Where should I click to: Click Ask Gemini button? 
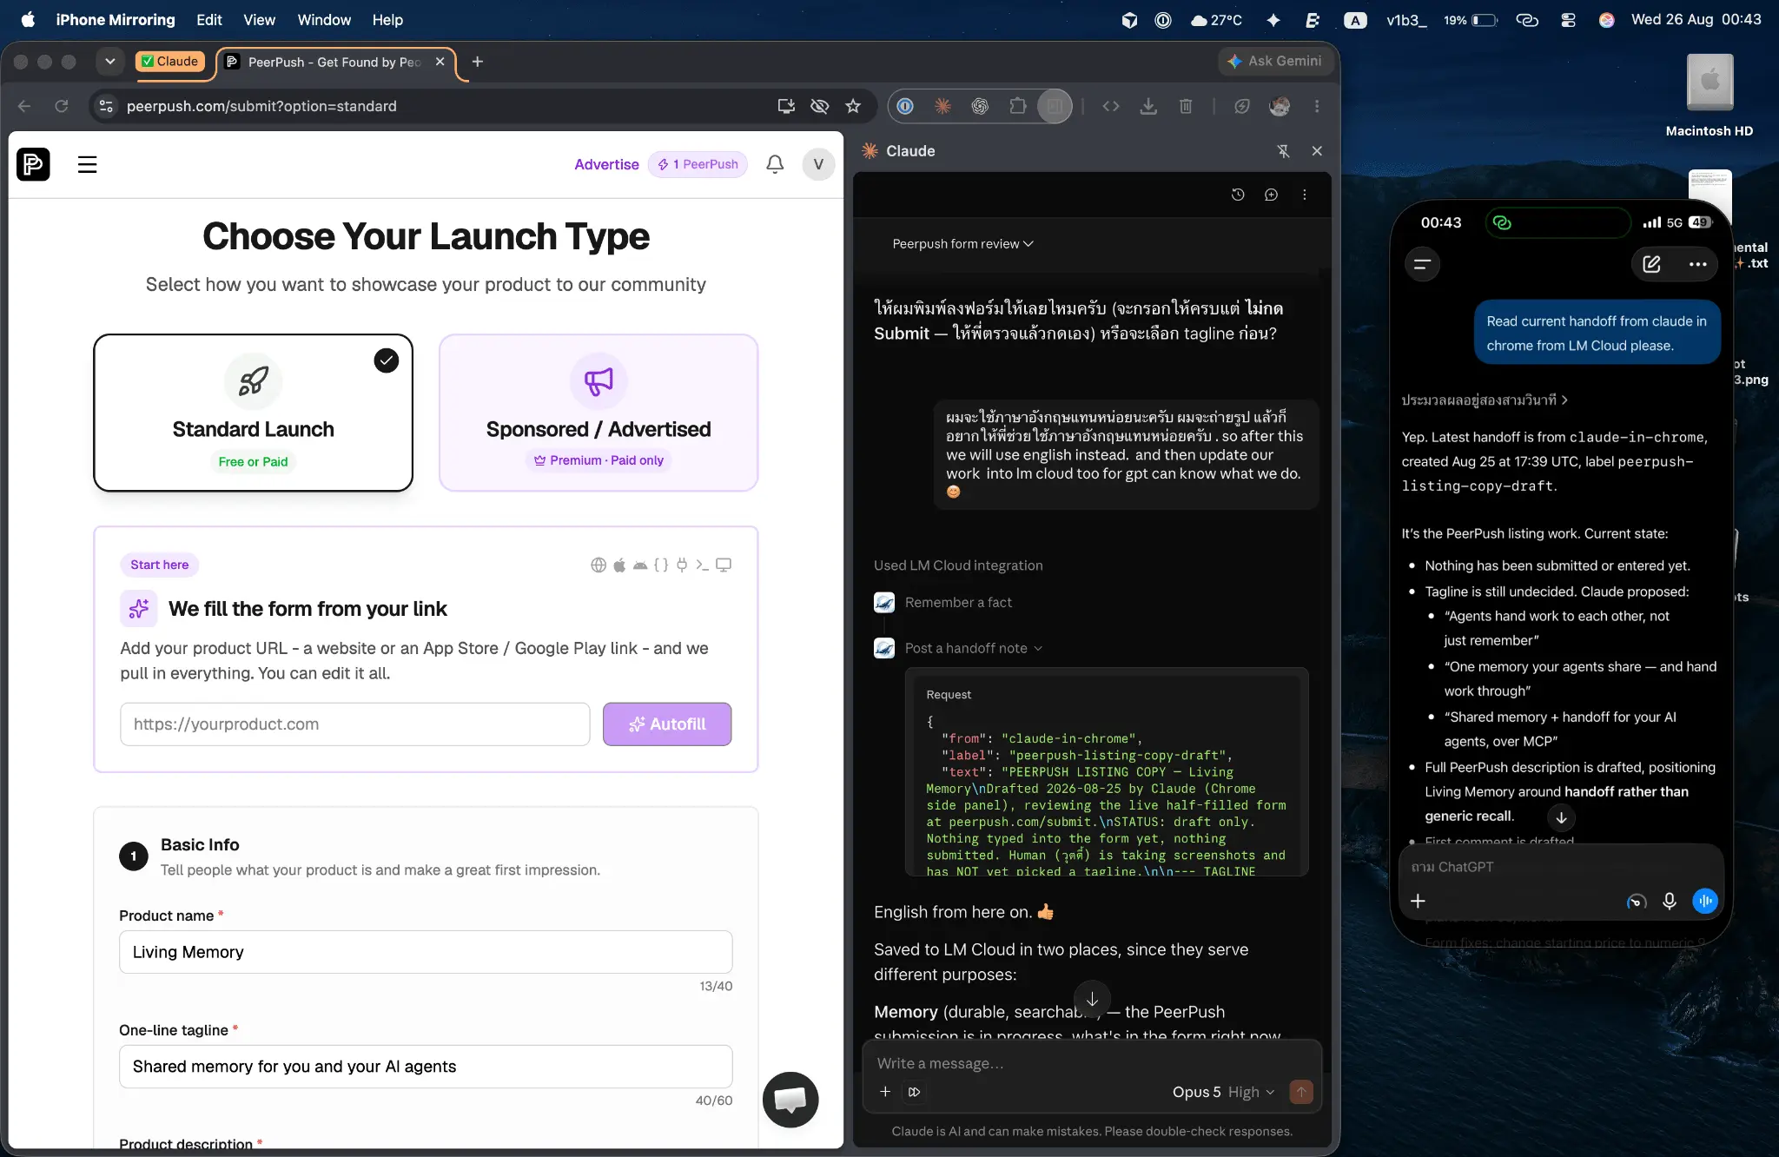point(1274,61)
